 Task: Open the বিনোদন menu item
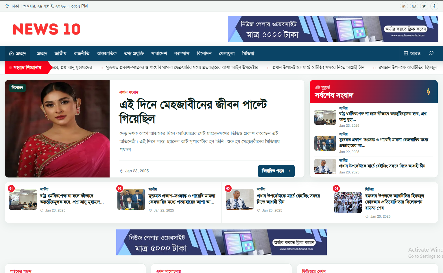click(204, 53)
